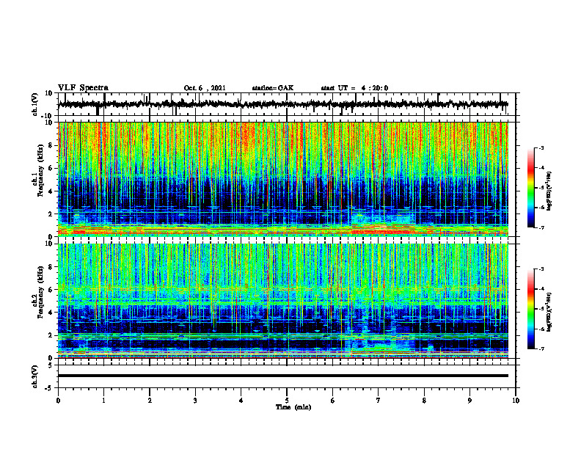The width and height of the screenshot is (581, 449).
Task: Click the ch.2 "Frequency (kHz)" axis label
Action: 41,292
